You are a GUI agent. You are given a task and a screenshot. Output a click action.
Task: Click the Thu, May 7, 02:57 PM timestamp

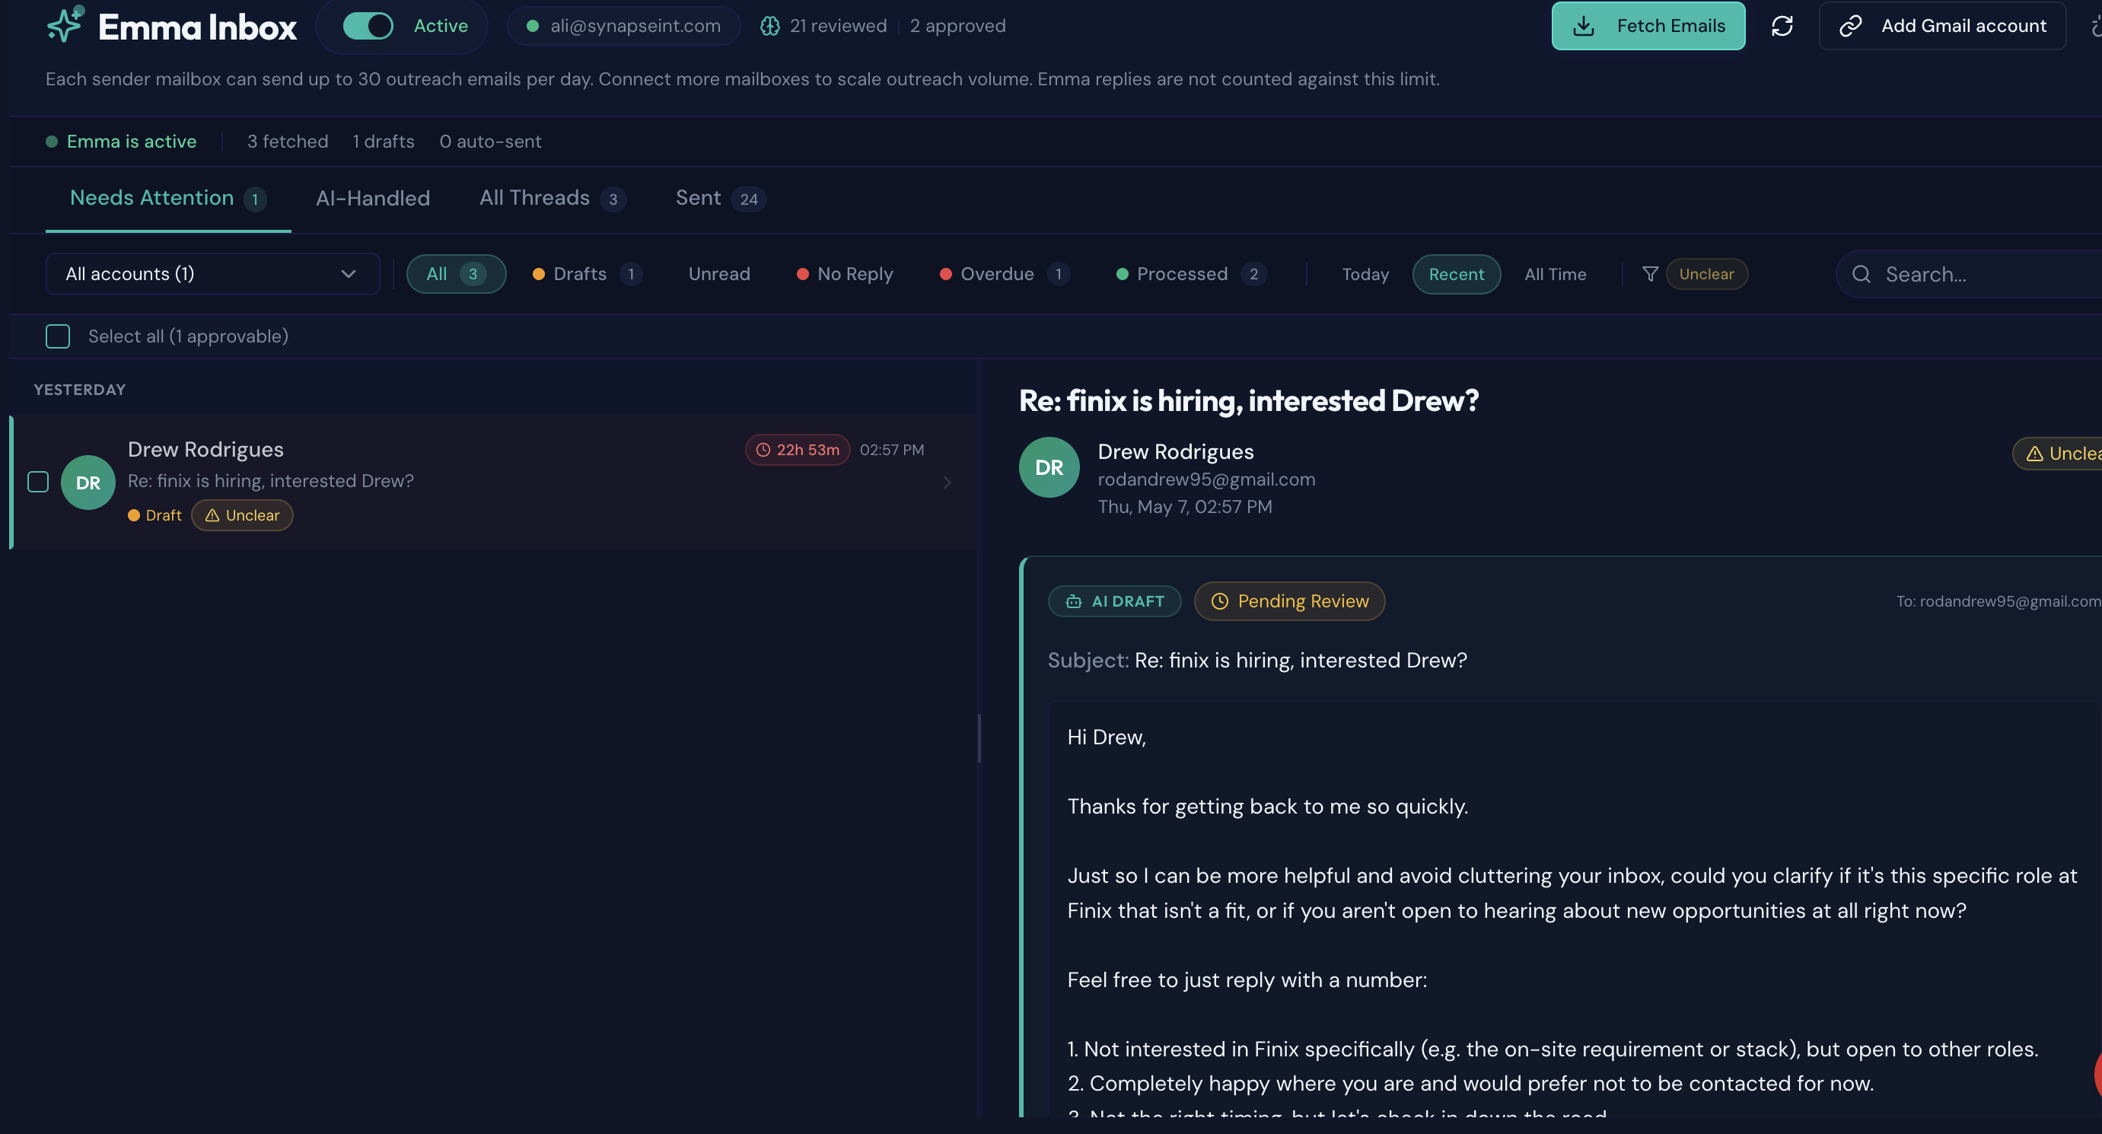tap(1185, 508)
